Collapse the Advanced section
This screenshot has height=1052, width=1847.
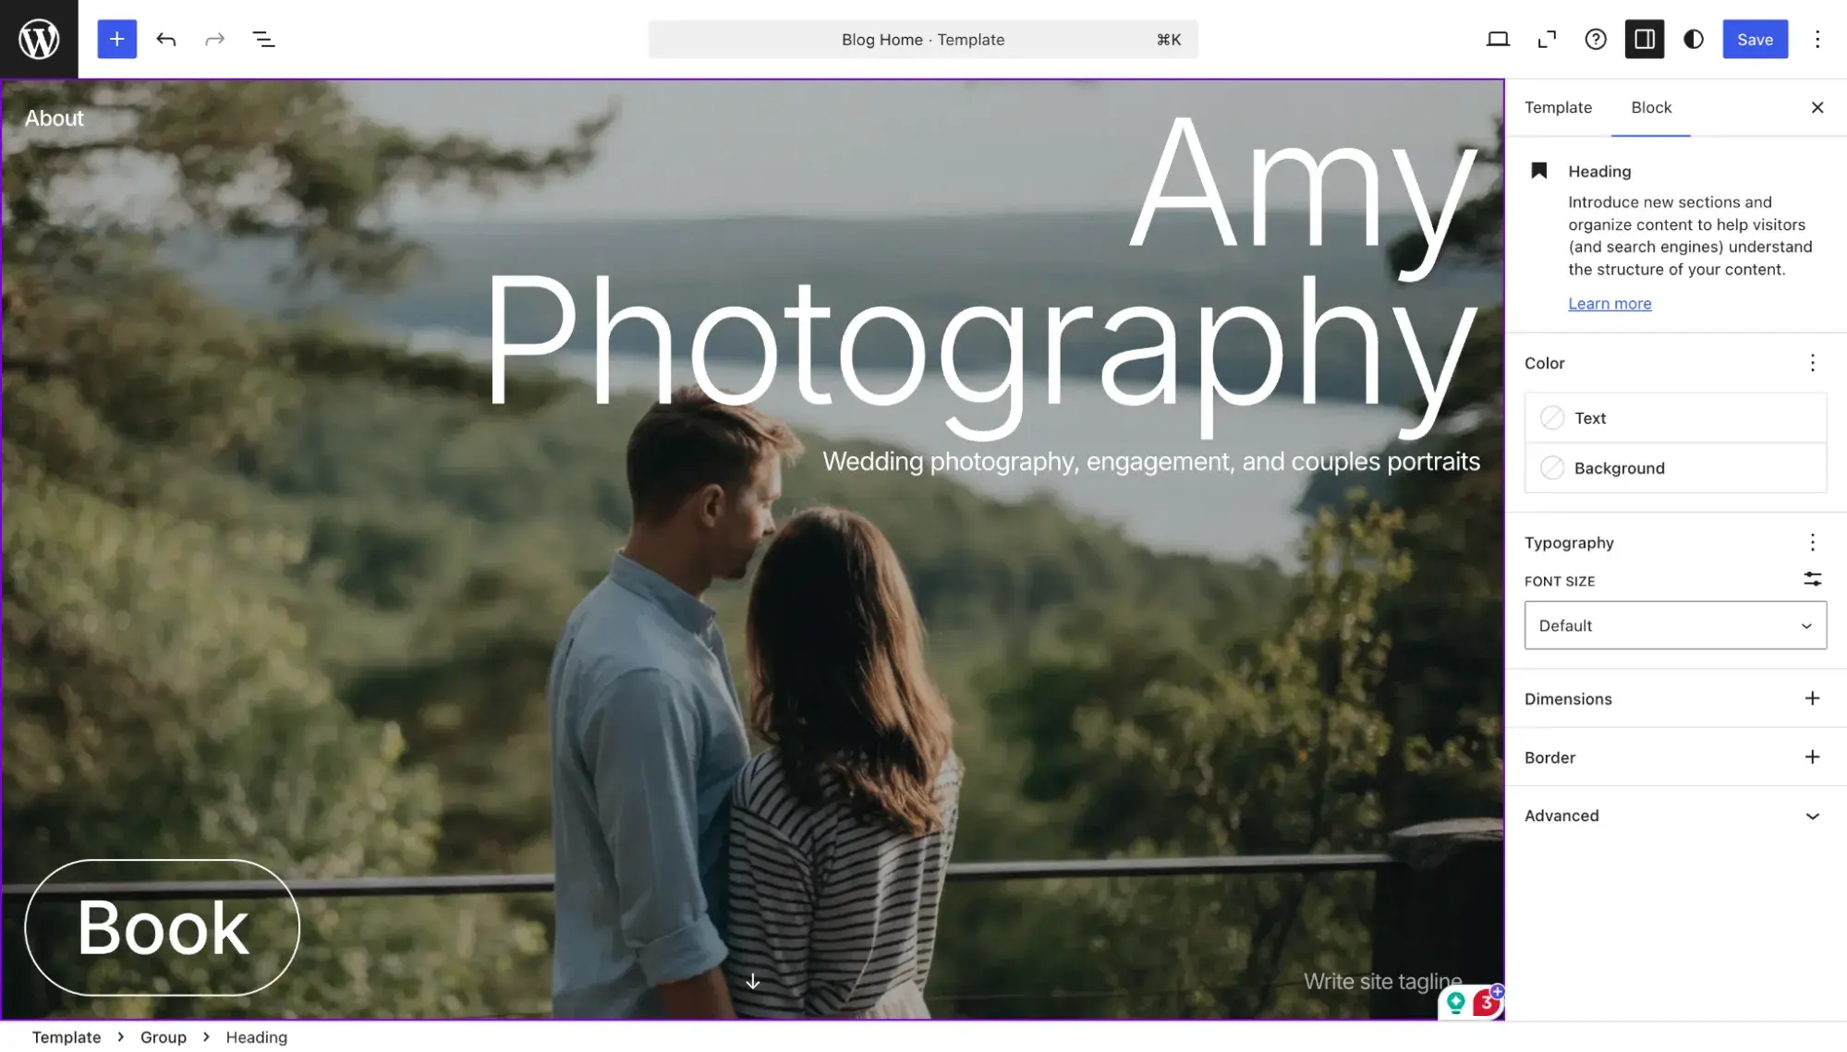1812,816
